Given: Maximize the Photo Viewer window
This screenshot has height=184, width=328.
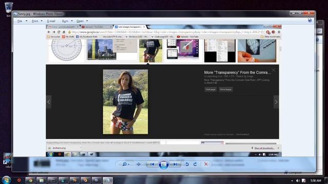Looking at the screenshot, I should 300,13.
